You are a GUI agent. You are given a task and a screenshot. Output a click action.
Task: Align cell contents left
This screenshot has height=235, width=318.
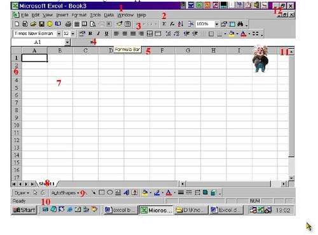point(116,34)
